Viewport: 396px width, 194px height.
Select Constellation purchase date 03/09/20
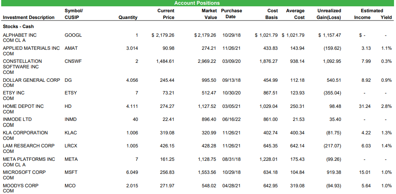[x=232, y=61]
